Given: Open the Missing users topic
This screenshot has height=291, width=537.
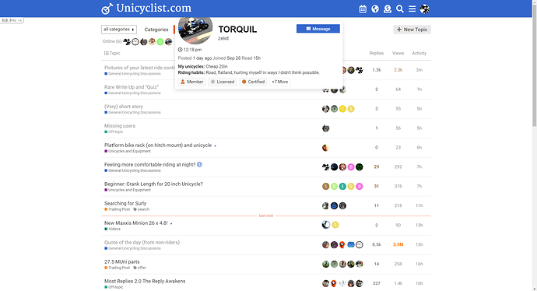Looking at the screenshot, I should 120,126.
